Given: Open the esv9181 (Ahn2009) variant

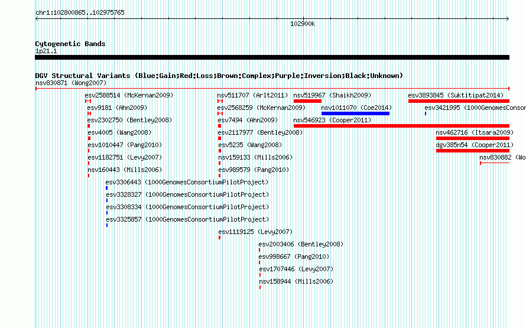Looking at the screenshot, I should [117, 108].
